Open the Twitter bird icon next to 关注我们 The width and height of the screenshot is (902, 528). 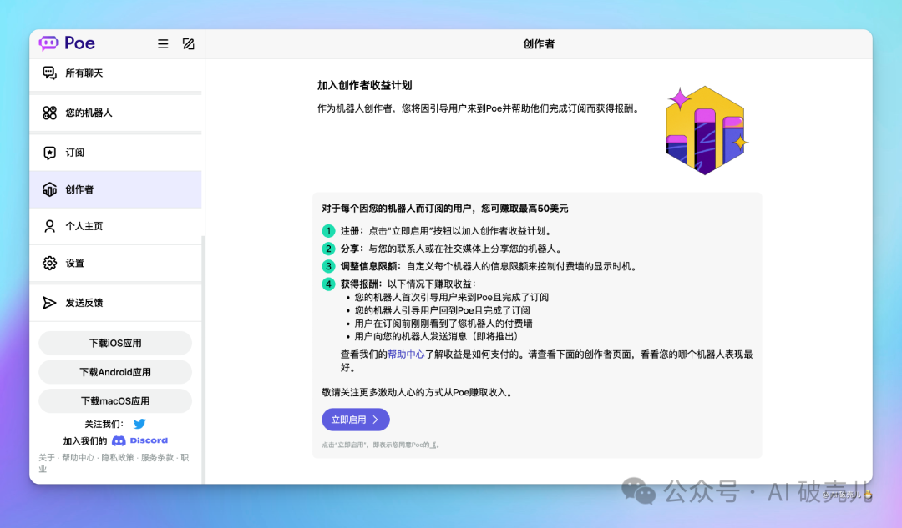(139, 424)
